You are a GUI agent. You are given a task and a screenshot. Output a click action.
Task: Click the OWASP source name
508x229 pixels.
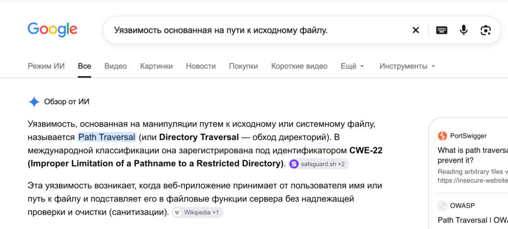463,205
